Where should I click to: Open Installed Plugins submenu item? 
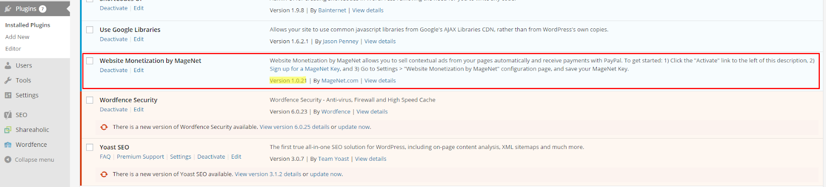28,25
